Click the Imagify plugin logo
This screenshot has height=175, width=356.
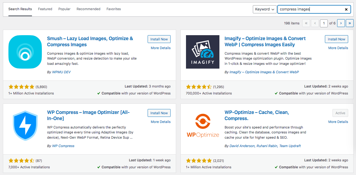[203, 52]
